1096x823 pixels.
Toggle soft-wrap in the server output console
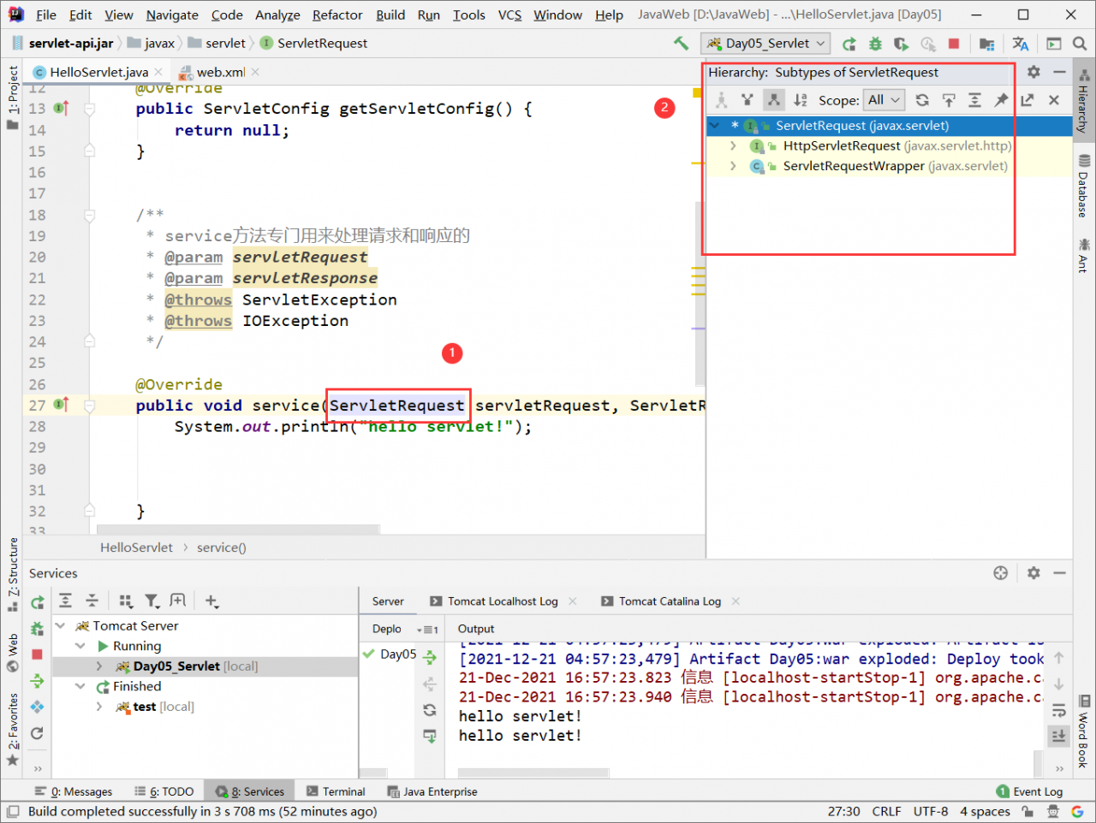(x=1059, y=710)
